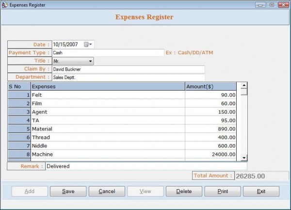
Task: Click the Expenses Register app icon in the title bar
Action: tap(5, 5)
